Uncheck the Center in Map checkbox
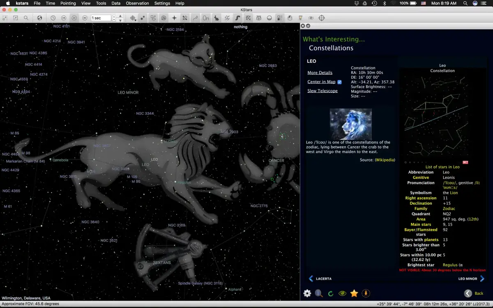The image size is (493, 308). tap(339, 82)
